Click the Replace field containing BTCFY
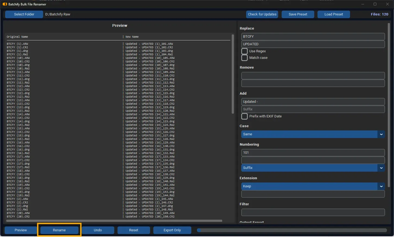The image size is (394, 237). [x=313, y=37]
